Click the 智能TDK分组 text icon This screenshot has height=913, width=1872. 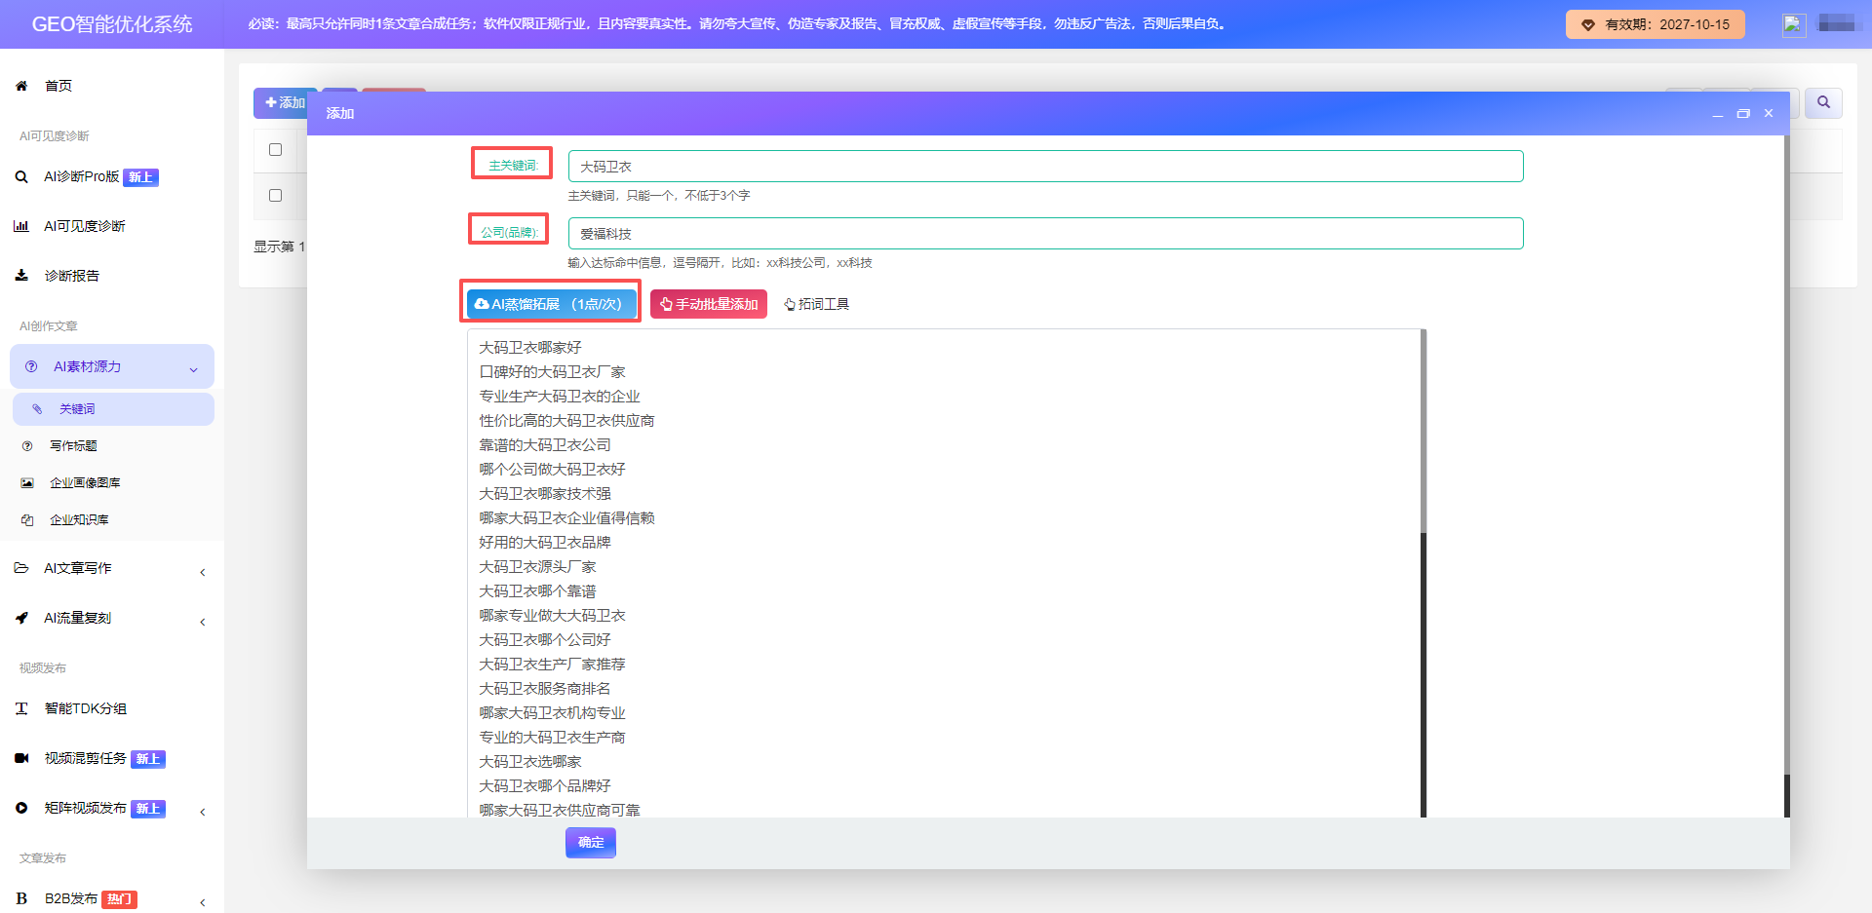coord(21,708)
